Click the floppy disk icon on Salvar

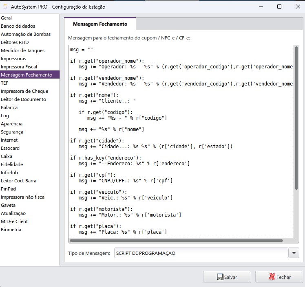click(220, 277)
